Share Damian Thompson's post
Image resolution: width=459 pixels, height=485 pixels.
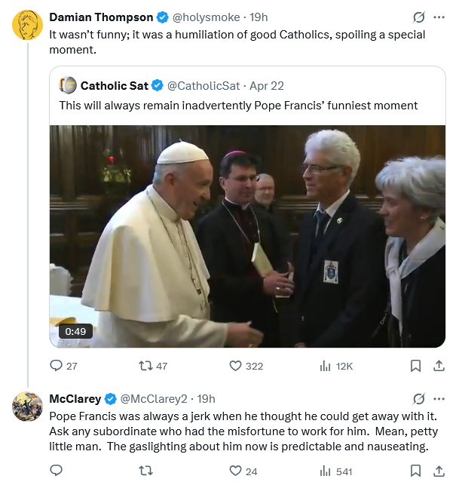tap(439, 366)
